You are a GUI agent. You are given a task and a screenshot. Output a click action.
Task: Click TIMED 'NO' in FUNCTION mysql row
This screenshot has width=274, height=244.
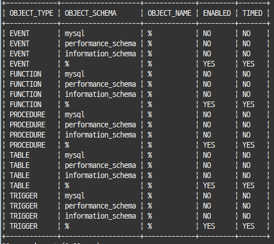tap(246, 74)
